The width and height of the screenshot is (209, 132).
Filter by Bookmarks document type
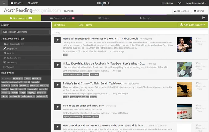(x=25, y=58)
